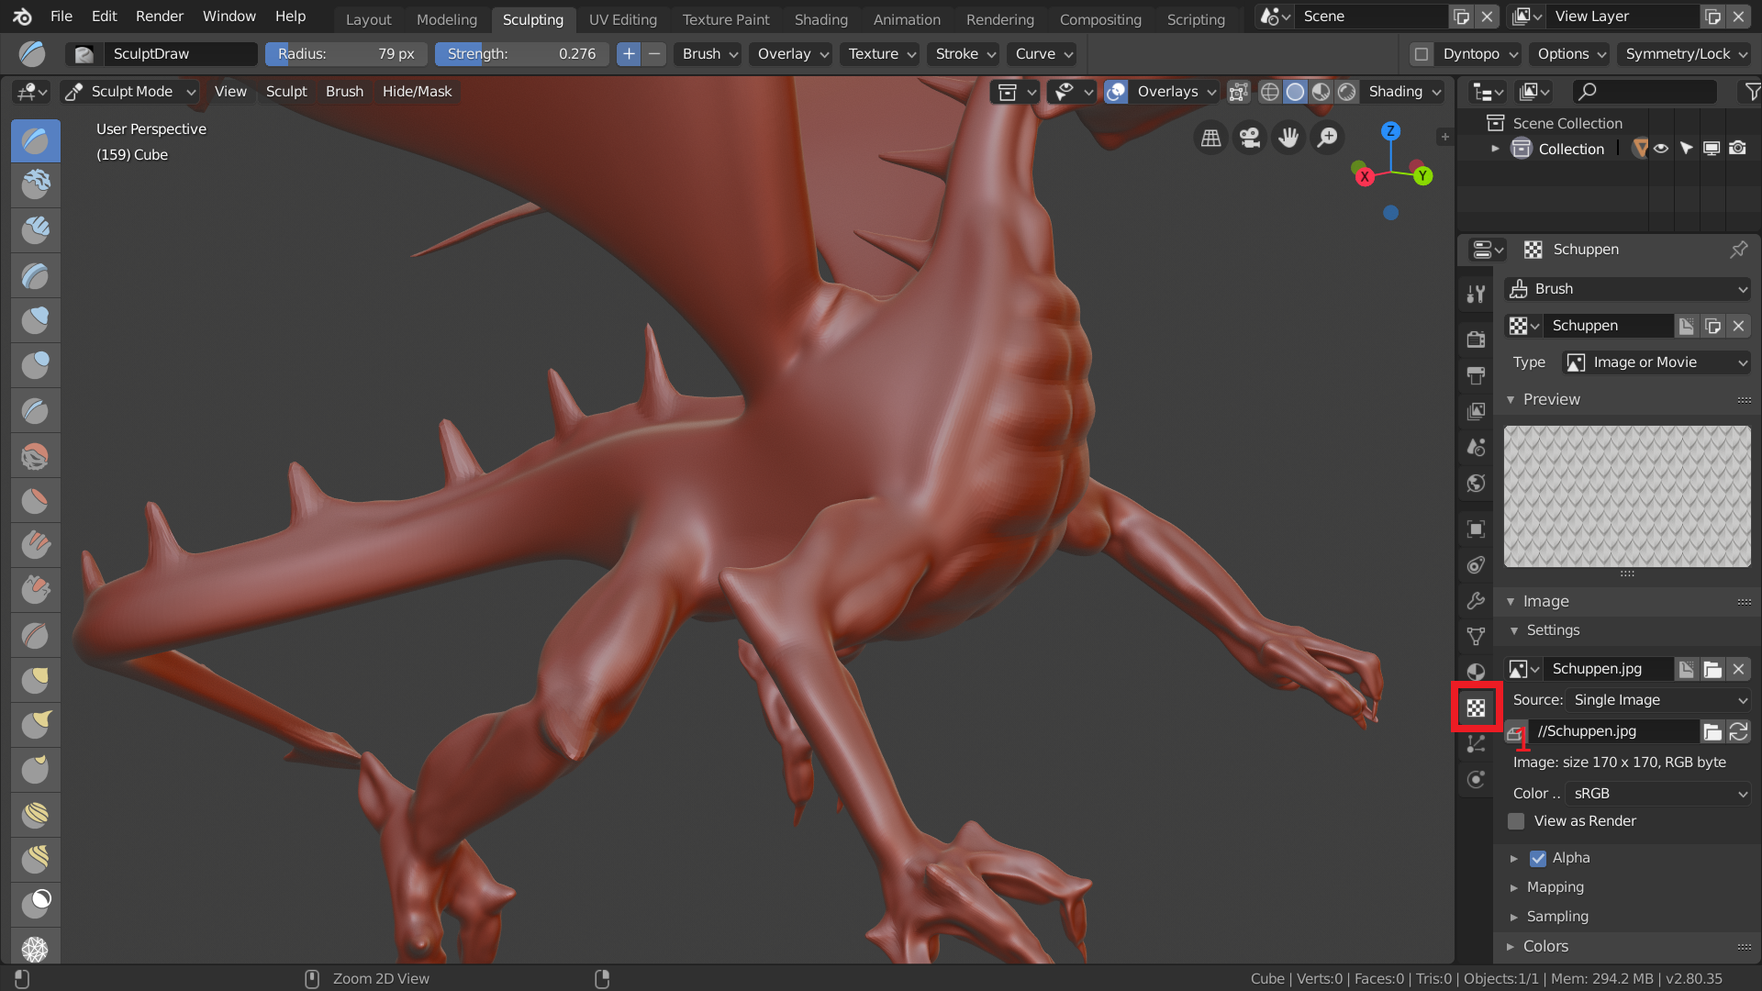Open the Material properties tab

(x=1476, y=672)
